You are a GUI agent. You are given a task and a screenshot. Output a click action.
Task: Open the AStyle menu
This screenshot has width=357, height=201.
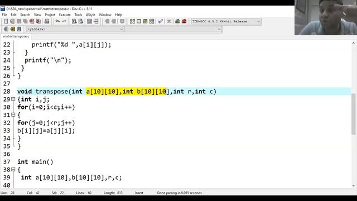[x=90, y=15]
